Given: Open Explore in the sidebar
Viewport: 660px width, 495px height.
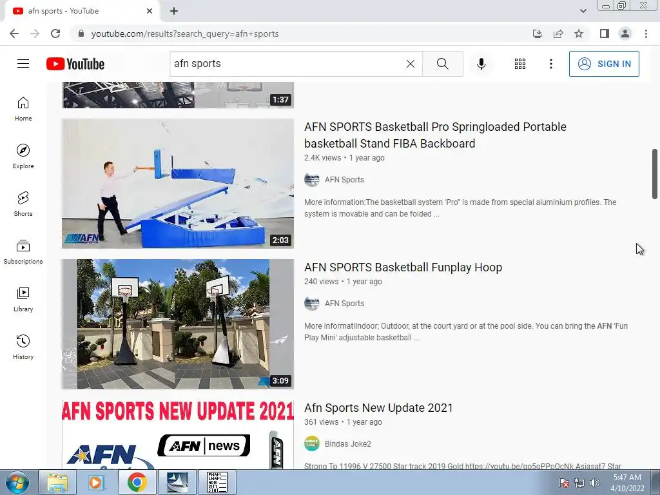Looking at the screenshot, I should point(23,157).
